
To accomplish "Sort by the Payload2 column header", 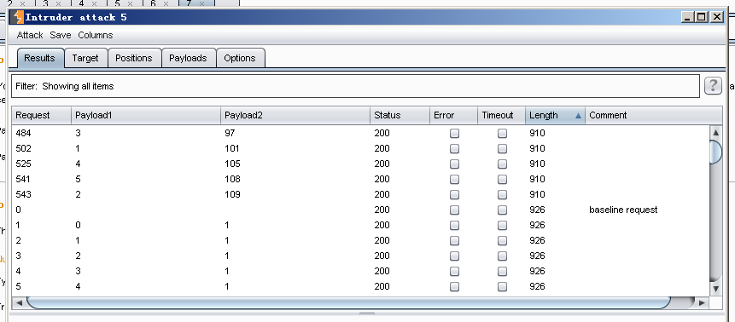I will click(x=295, y=115).
